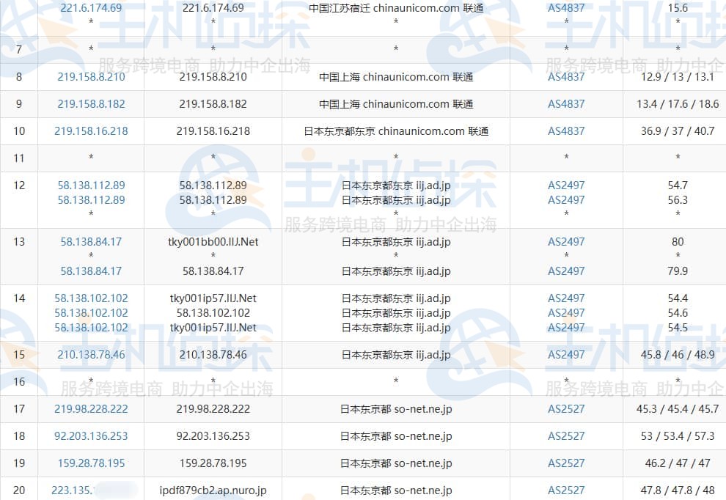Open the 58.138.102.102 link

pos(90,298)
